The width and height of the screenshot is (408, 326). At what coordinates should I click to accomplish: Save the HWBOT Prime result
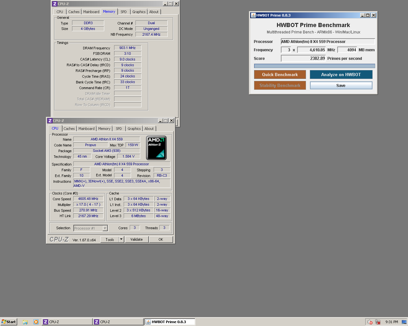[x=341, y=85]
